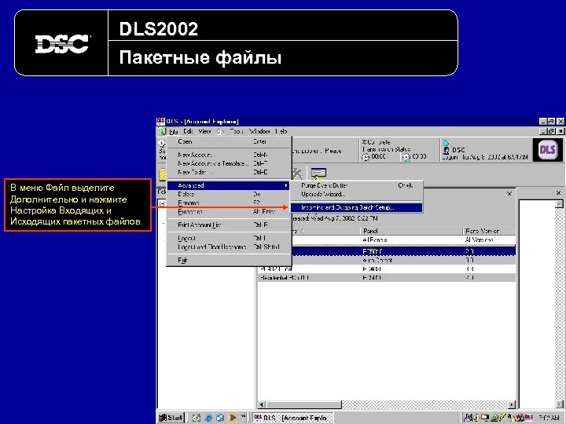566x424 pixels.
Task: Click right pane scrollbar up arrow
Action: coord(559,204)
